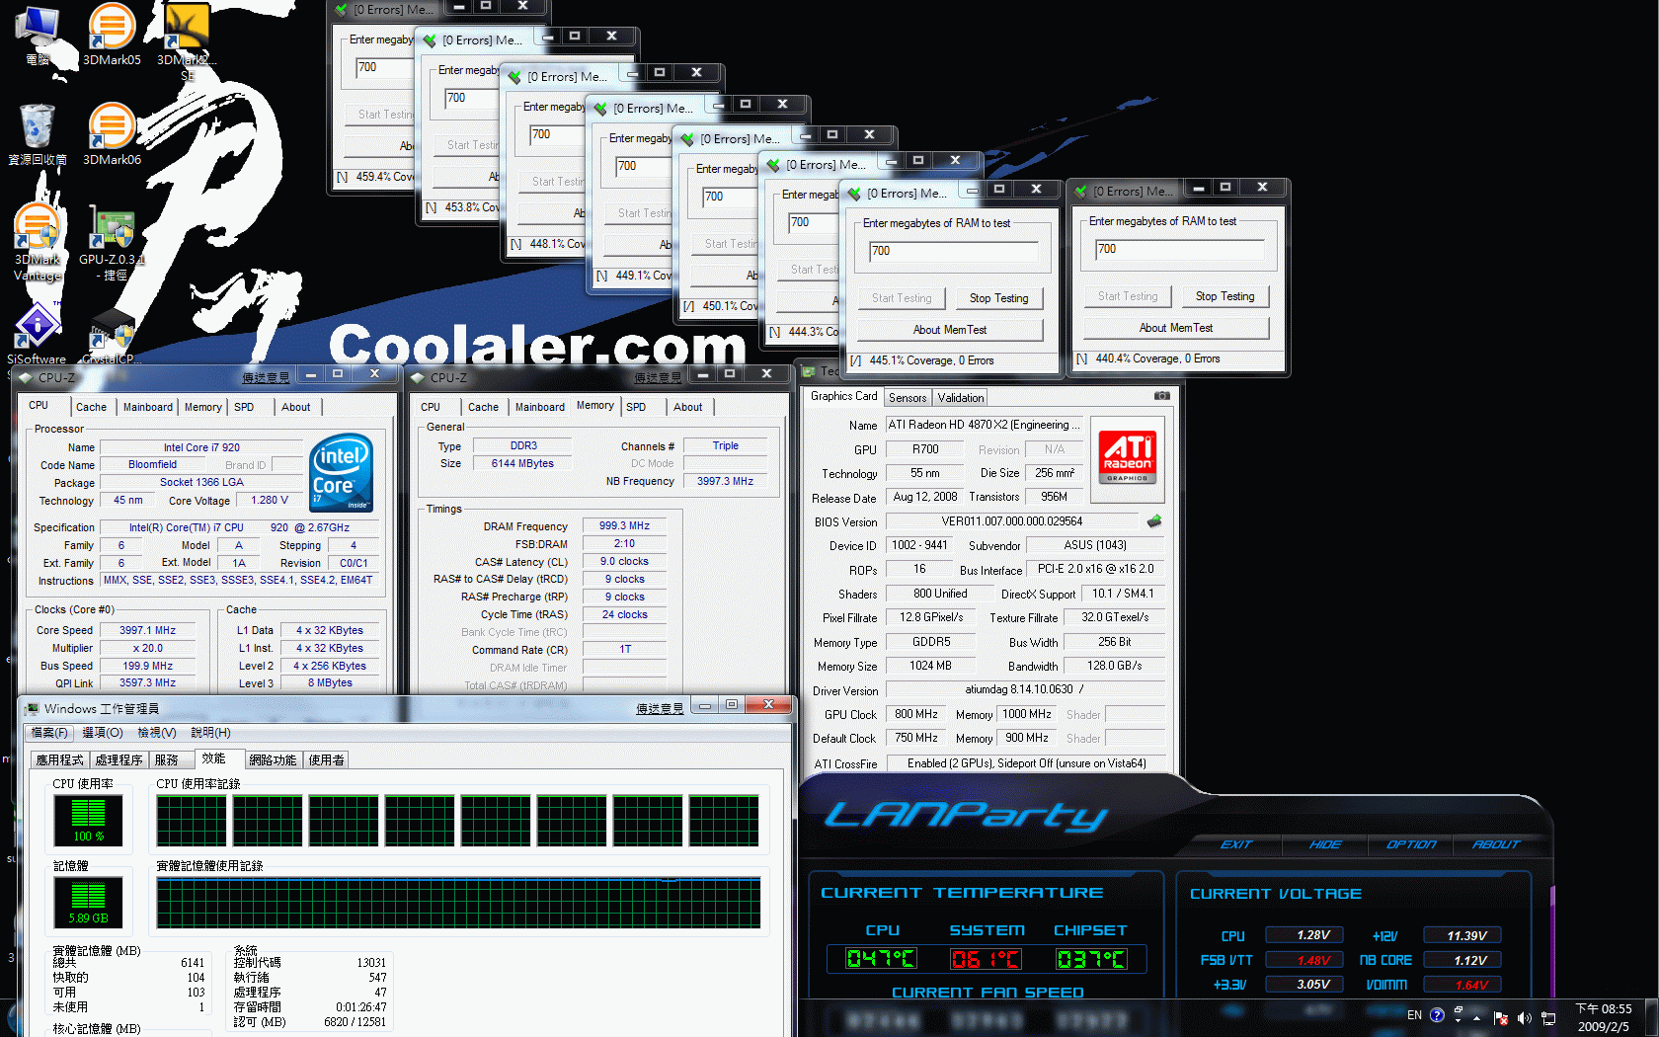Screen dimensions: 1659x1037
Task: Click 傳送意見 link in left CPU-Z title
Action: 267,377
